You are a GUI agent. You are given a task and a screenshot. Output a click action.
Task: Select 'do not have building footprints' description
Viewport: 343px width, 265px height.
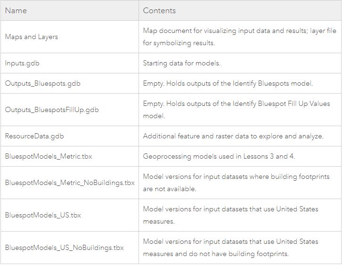pyautogui.click(x=230, y=248)
